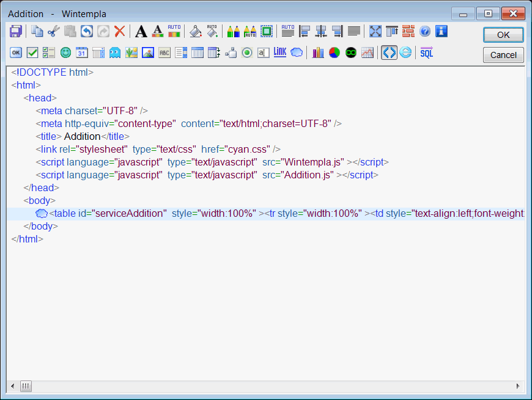Insert a checklist using the double-checkbox icon

pos(49,53)
